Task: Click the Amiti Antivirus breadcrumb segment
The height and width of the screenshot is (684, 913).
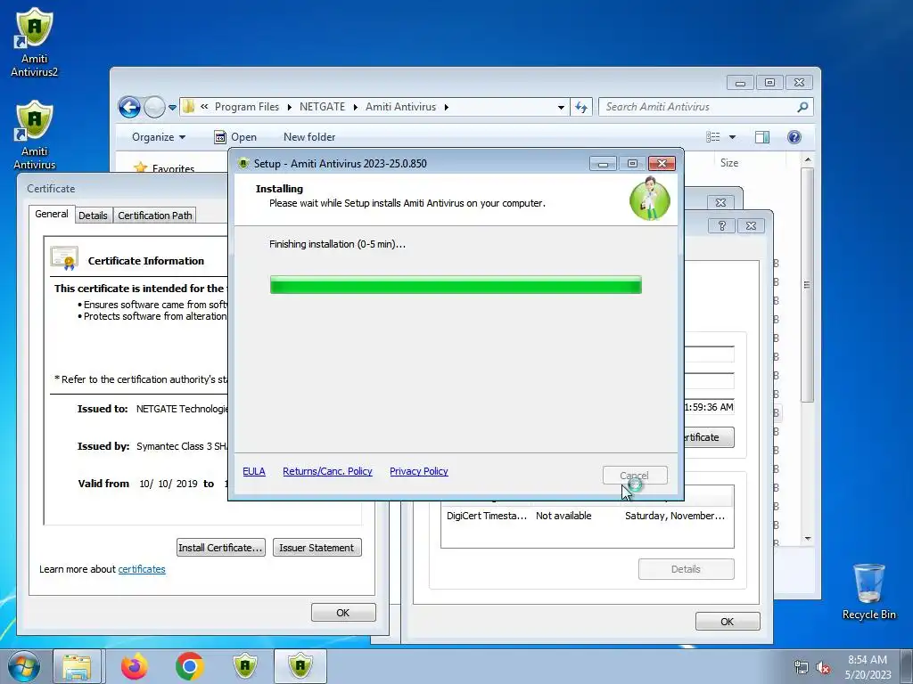Action: [x=400, y=107]
